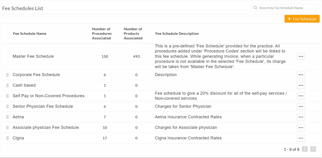Viewport: 322px width, 158px height.
Task: Click the drag handle beside Cigna row
Action: click(7, 138)
